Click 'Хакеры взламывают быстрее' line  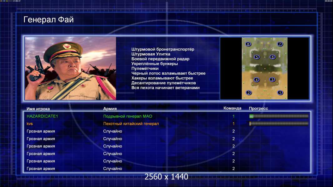(x=162, y=78)
